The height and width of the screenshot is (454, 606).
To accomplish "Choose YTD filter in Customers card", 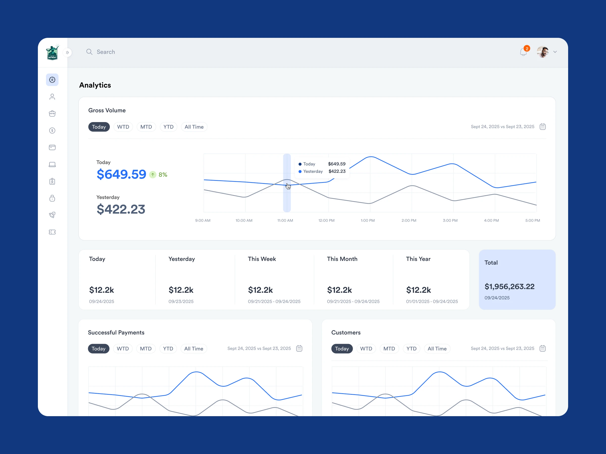I will (x=411, y=349).
